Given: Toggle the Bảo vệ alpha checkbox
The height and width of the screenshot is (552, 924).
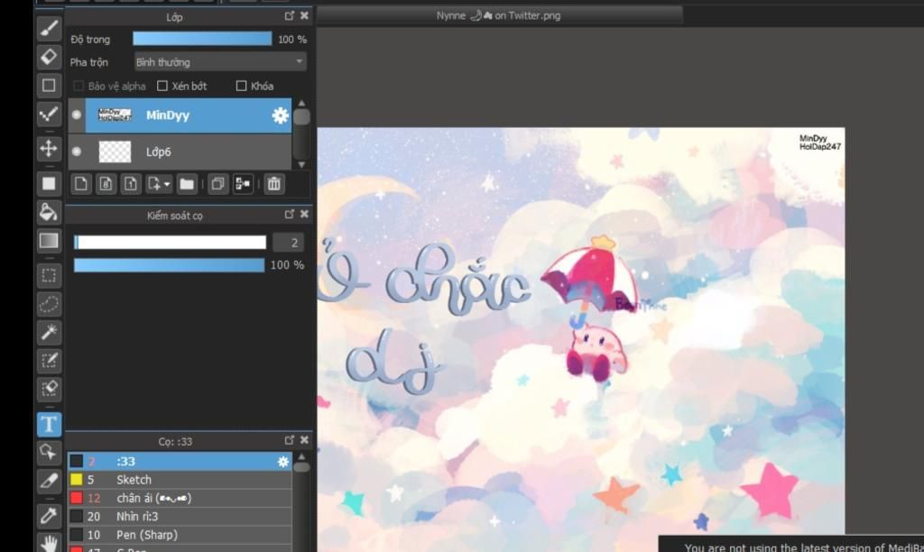Looking at the screenshot, I should pos(79,86).
